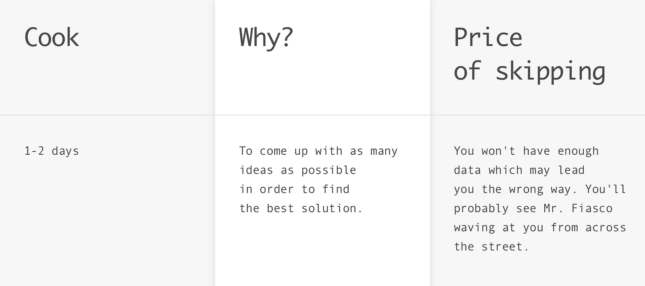Screen dimensions: 645x286
Task: Click the "ideas as possible" line
Action: tap(298, 170)
